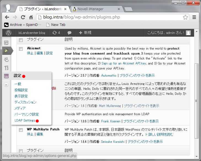This screenshot has width=201, height=161.
Task: Open the Archive – SpamD bookmark
Action: pos(23,25)
